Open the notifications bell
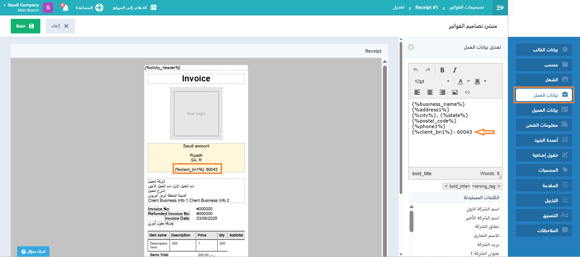This screenshot has height=257, width=580. [65, 8]
